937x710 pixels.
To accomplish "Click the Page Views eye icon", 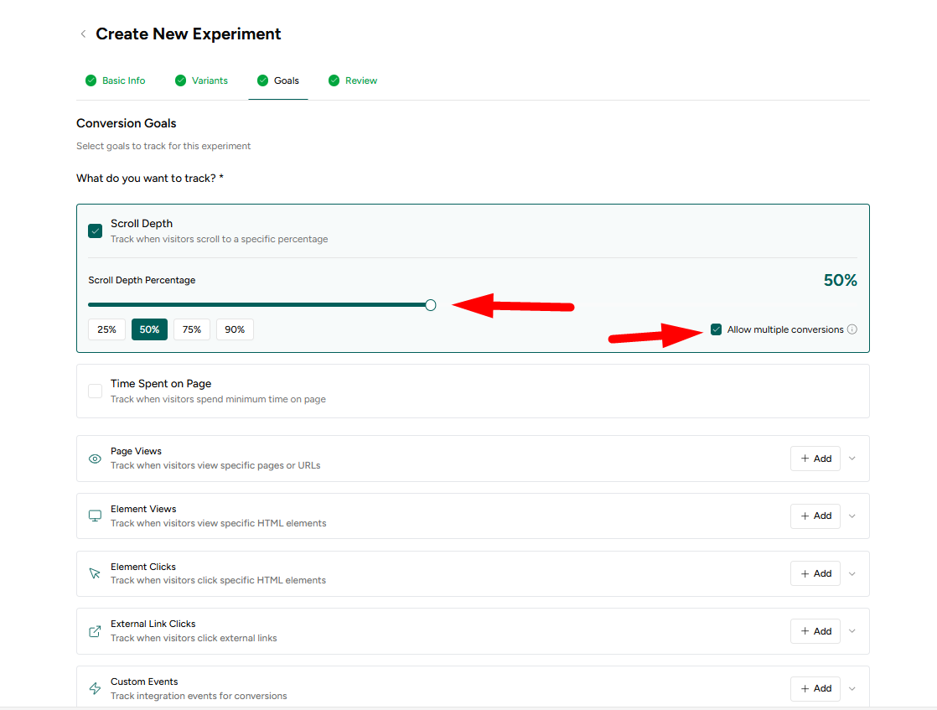I will (95, 459).
